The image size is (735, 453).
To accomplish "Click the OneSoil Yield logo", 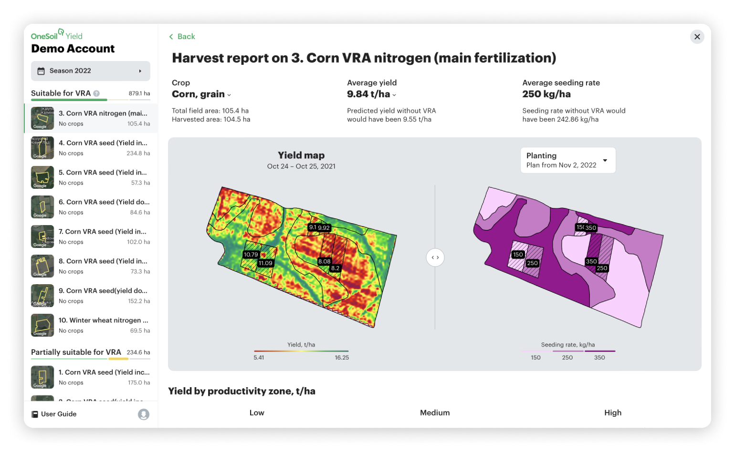I will pyautogui.click(x=57, y=35).
